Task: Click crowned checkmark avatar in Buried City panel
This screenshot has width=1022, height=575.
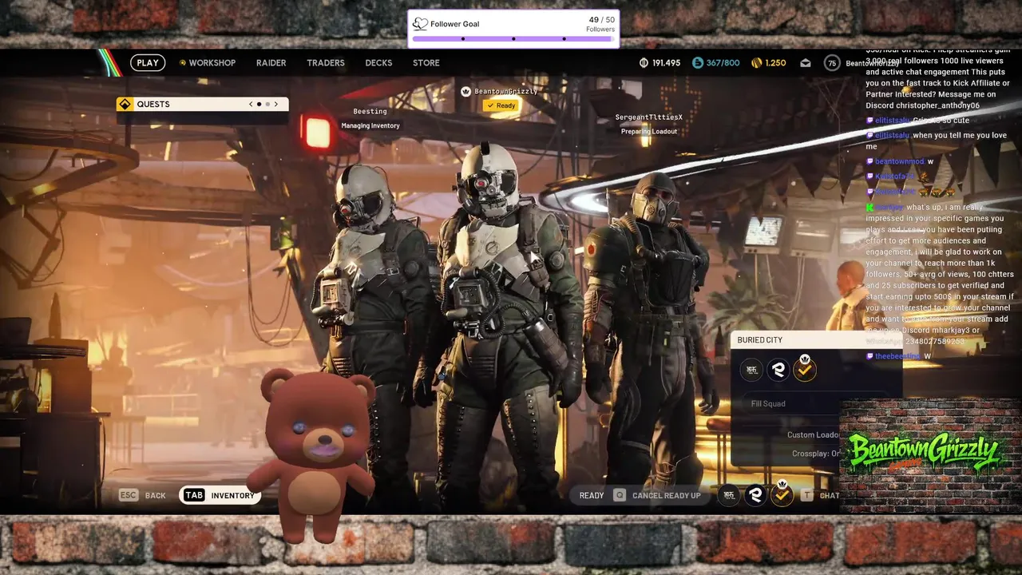Action: coord(805,368)
